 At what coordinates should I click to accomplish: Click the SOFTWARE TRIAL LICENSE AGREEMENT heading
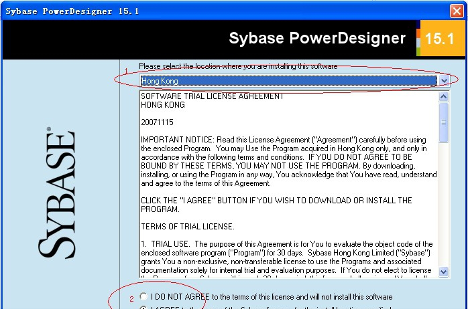point(212,96)
